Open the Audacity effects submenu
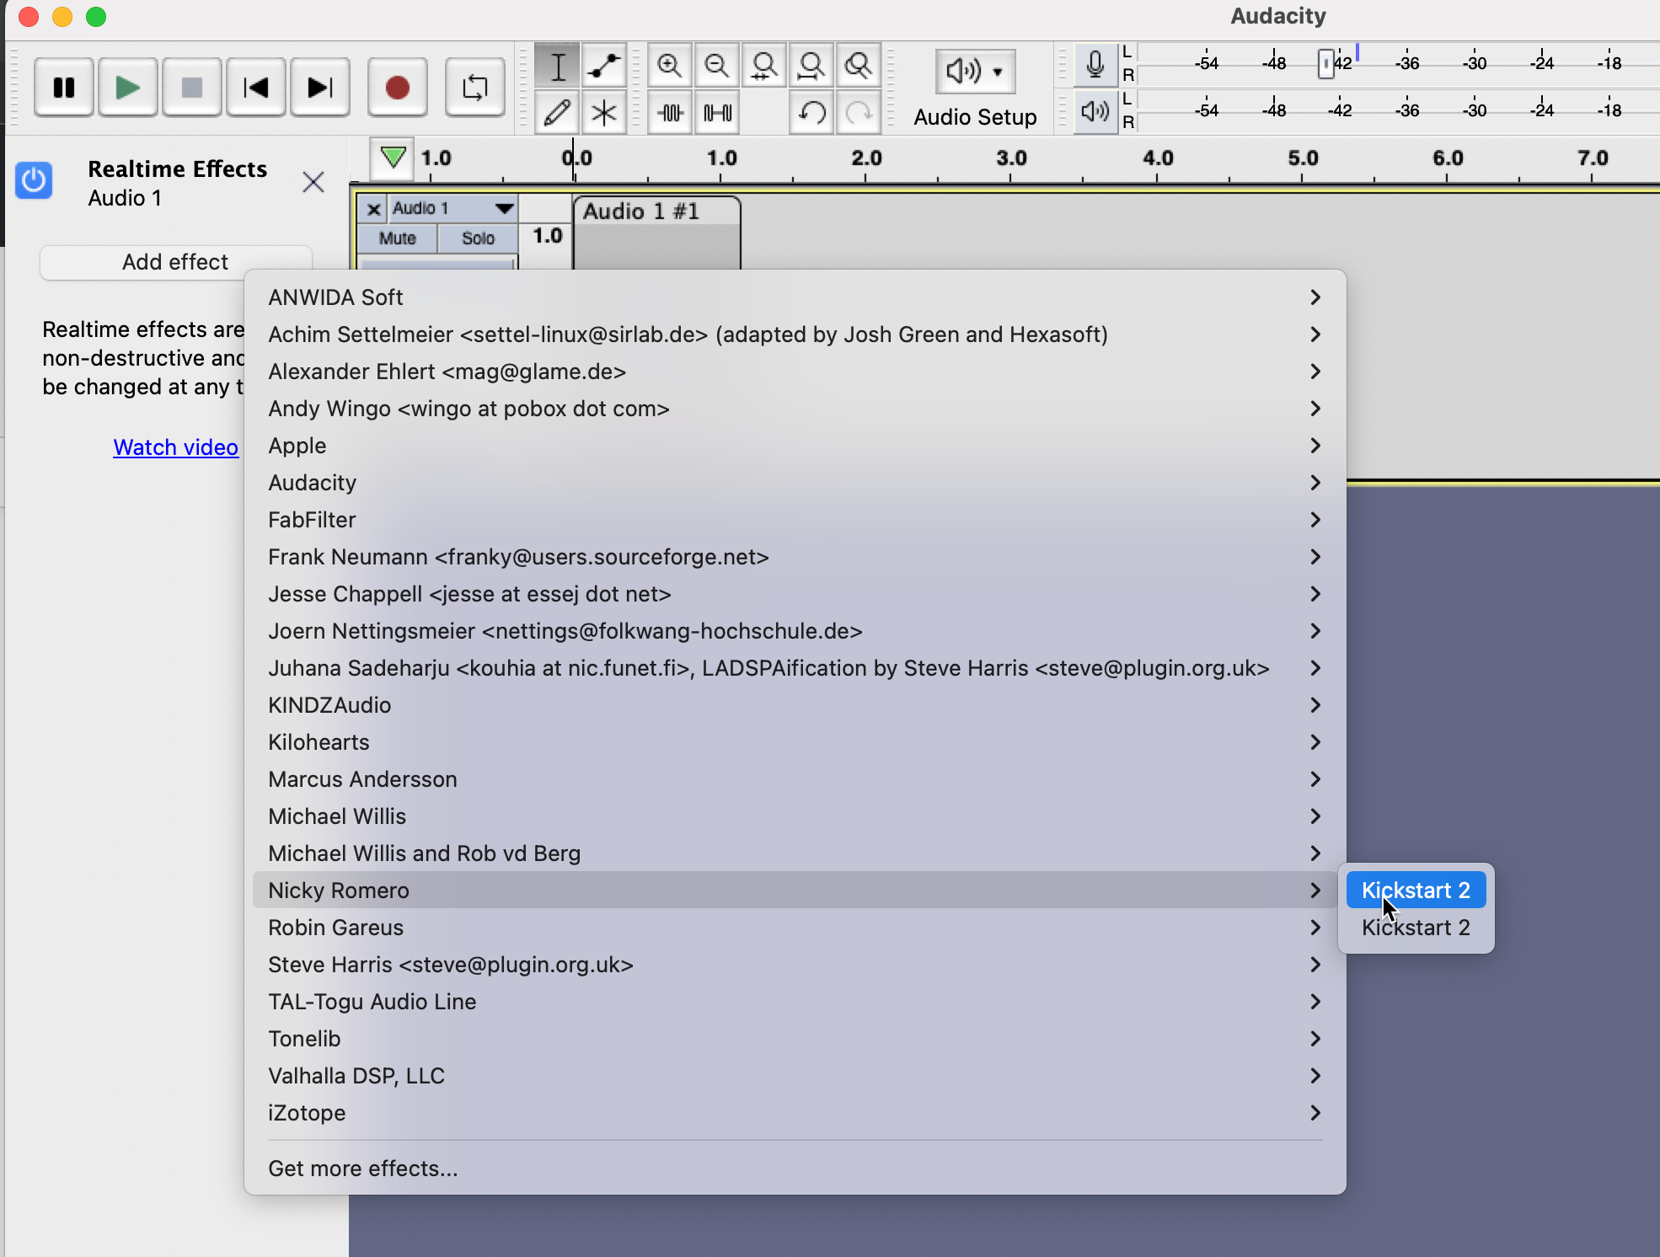 point(795,483)
